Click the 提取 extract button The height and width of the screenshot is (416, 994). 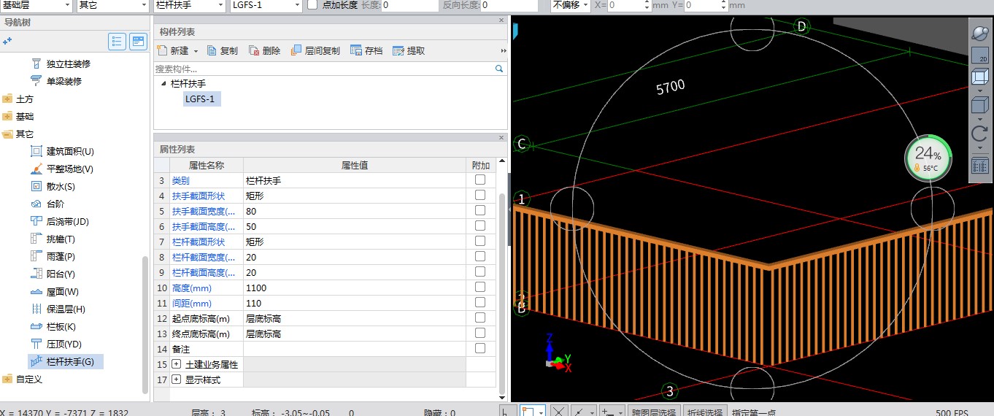pos(409,50)
